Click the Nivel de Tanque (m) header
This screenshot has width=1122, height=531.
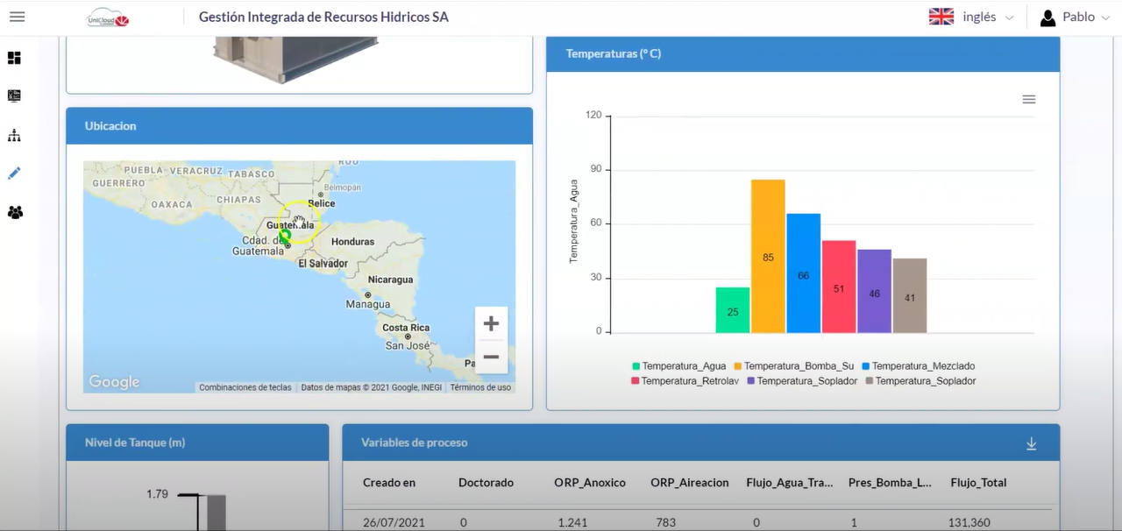(197, 442)
